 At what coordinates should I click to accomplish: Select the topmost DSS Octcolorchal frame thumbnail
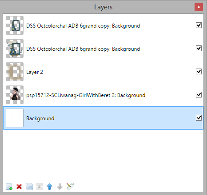click(15, 25)
